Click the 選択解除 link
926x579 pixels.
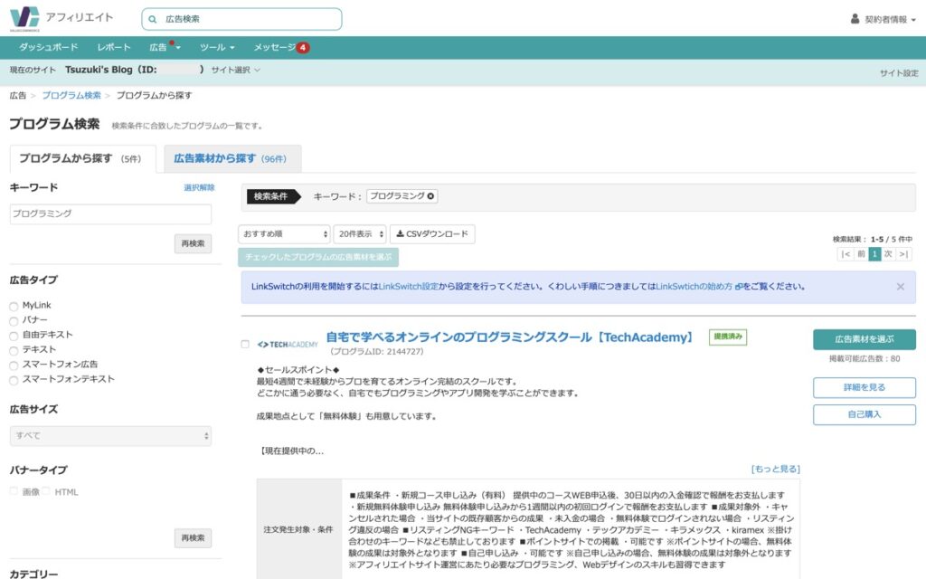200,188
